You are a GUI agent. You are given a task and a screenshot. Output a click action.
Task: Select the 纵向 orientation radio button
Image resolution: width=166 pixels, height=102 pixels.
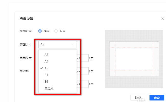coord(56,31)
